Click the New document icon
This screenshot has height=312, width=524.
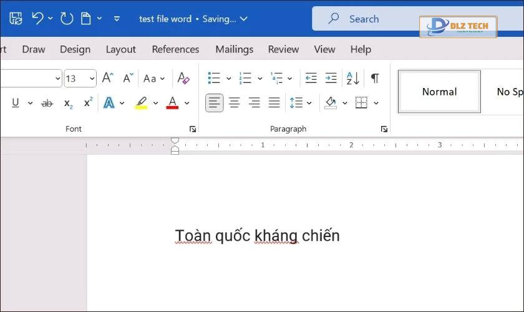86,18
